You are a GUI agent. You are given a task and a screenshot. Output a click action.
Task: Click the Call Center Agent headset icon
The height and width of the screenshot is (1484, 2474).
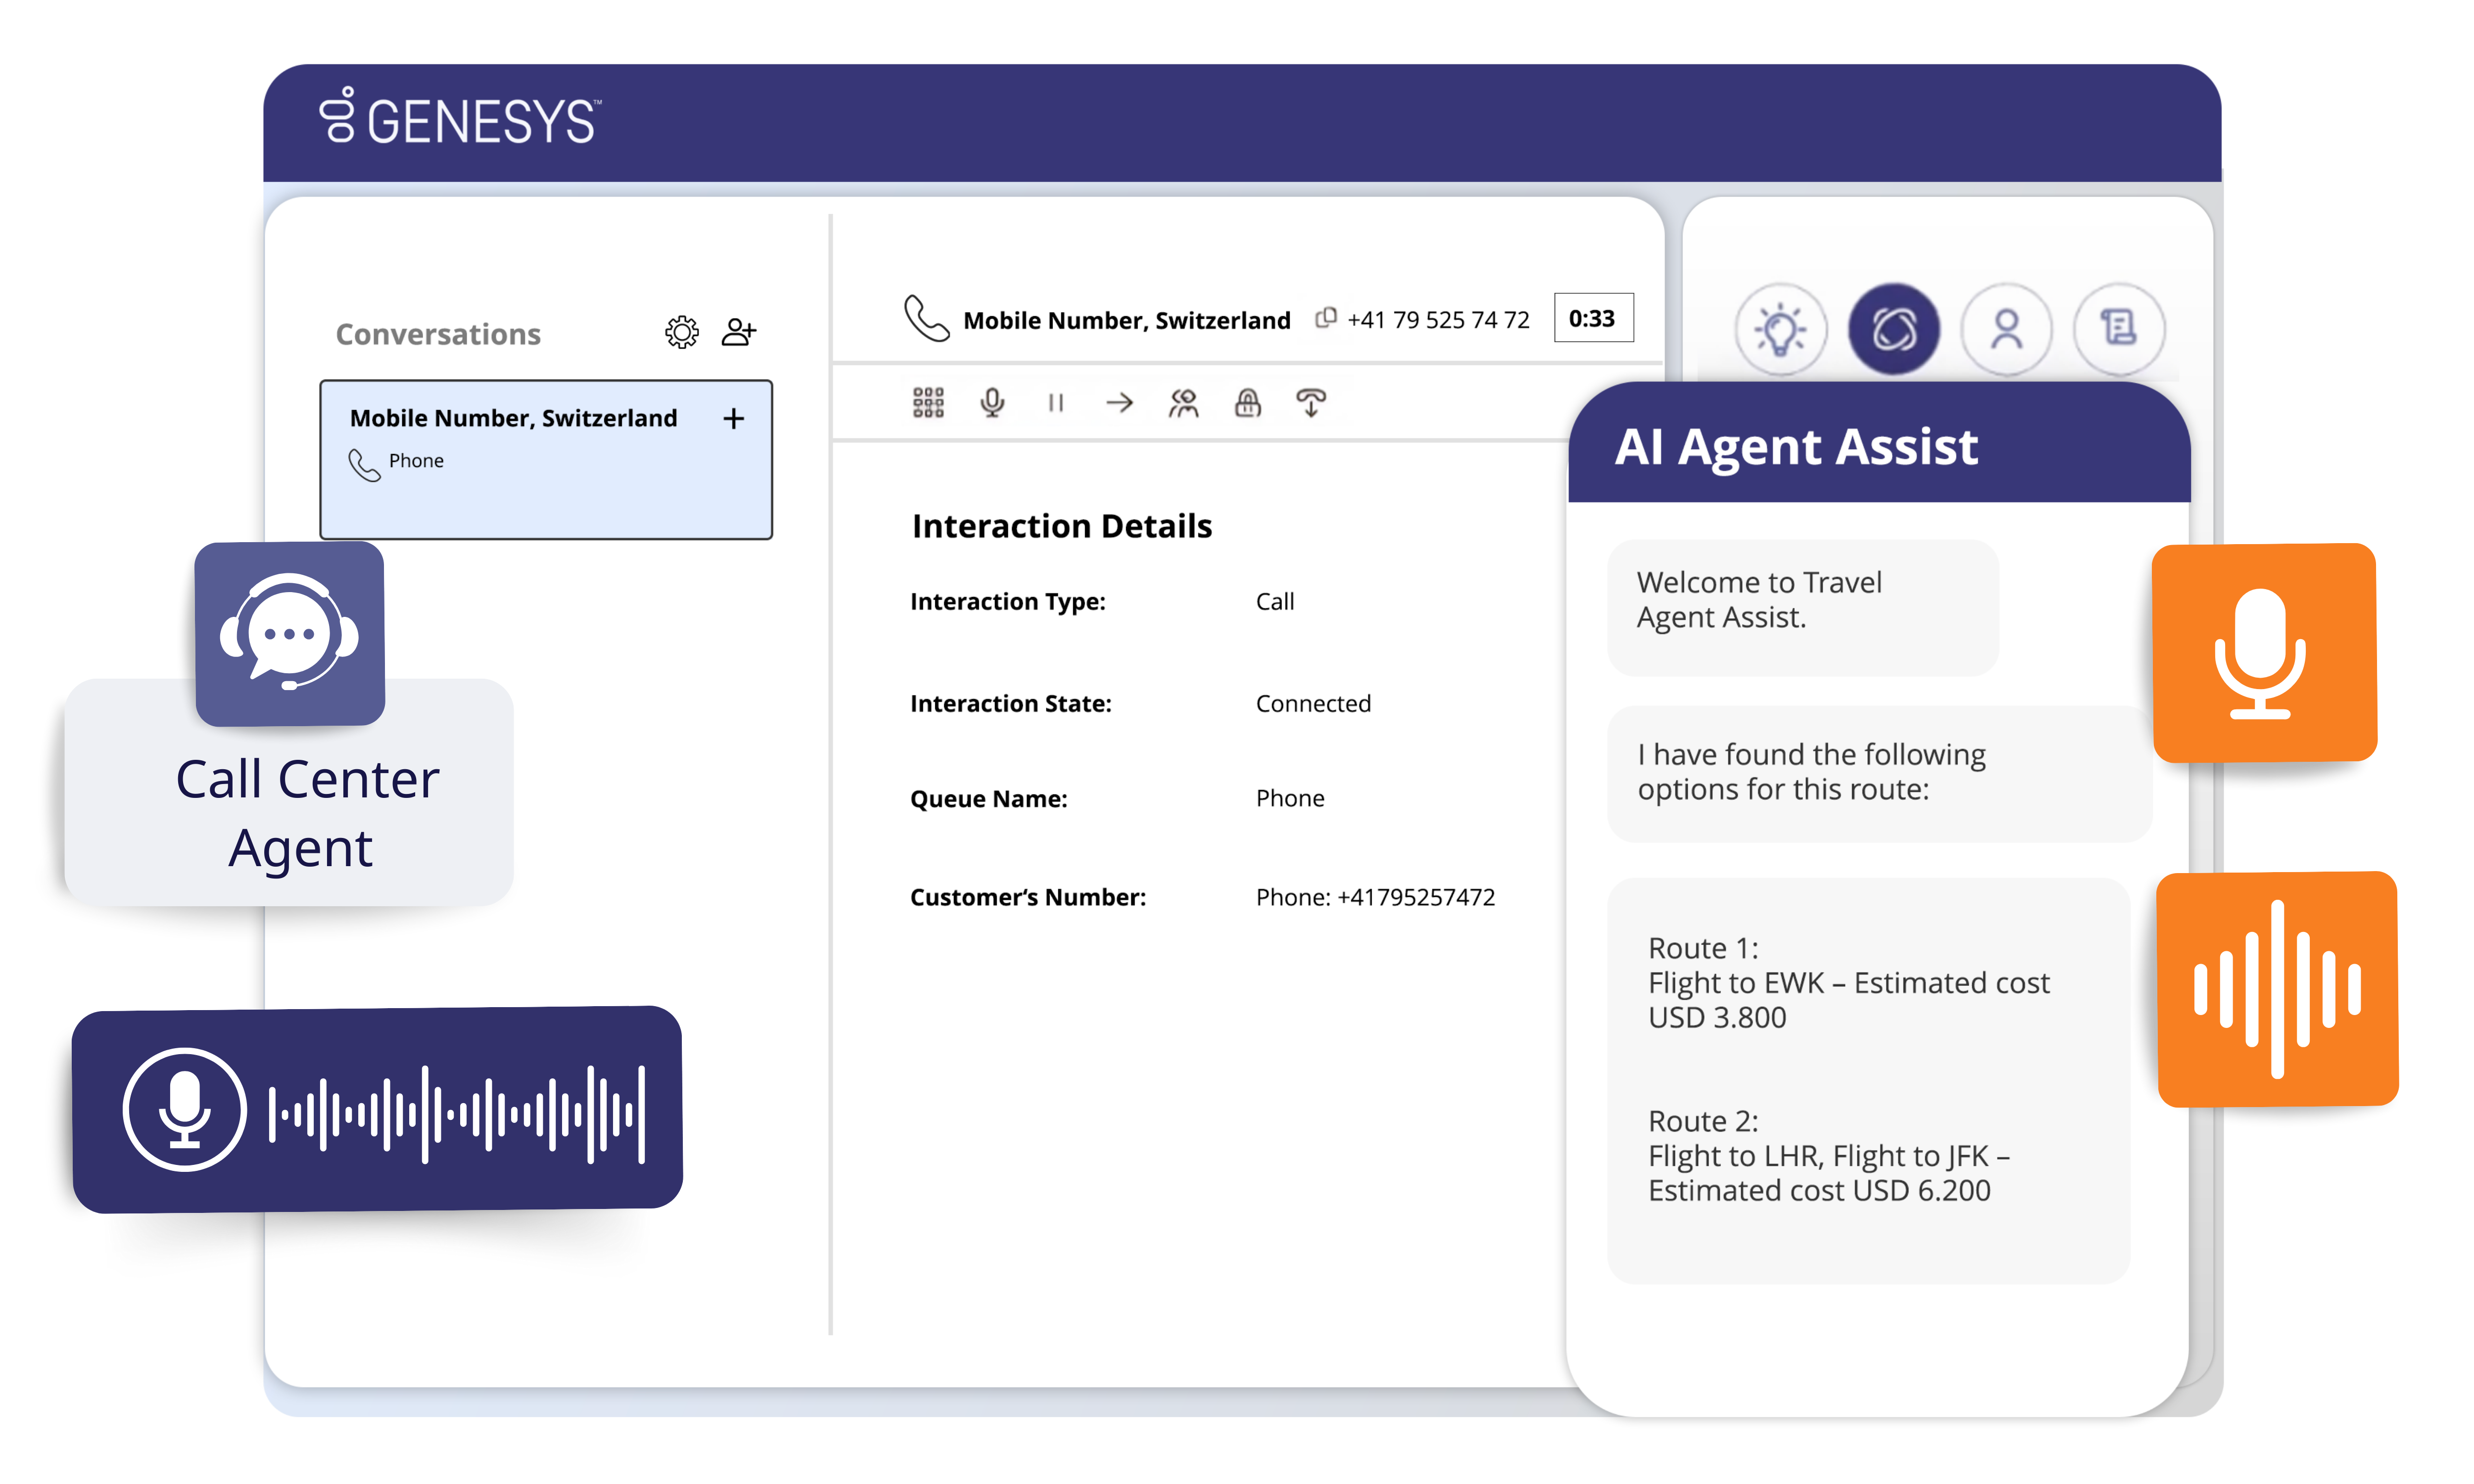click(290, 634)
